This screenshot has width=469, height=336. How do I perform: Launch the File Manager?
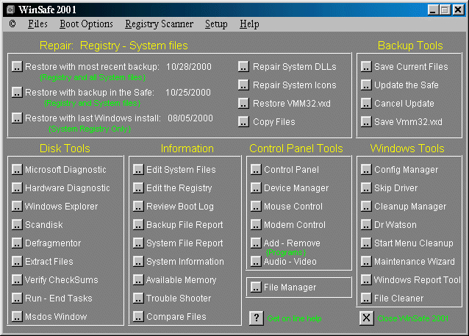pyautogui.click(x=256, y=287)
